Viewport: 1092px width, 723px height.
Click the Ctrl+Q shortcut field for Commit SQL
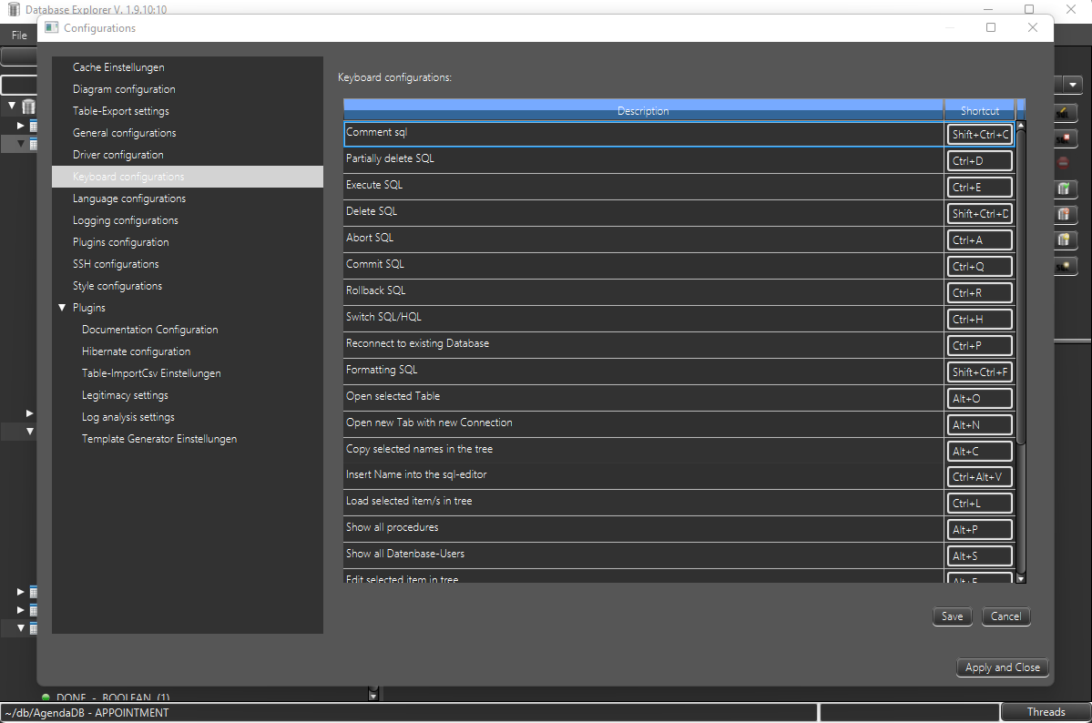pyautogui.click(x=979, y=267)
